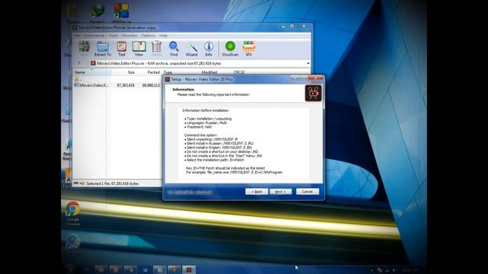This screenshot has height=274, width=488.
Task: Click the Info icon in WinRAR toolbar
Action: (x=208, y=49)
